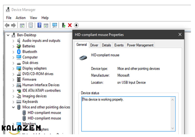
Task: Click the Bluetooth icon in the device tree
Action: [19, 52]
